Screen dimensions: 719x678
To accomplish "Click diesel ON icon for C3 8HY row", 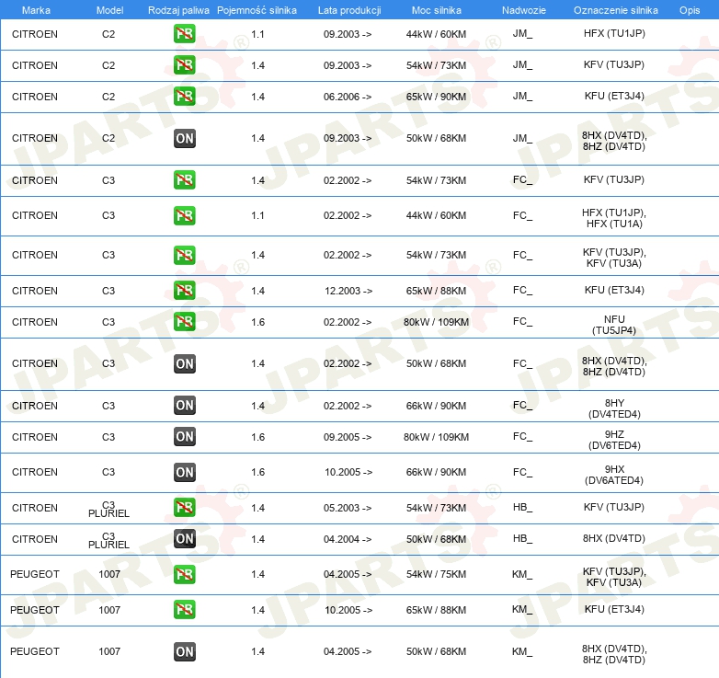I will coord(184,406).
